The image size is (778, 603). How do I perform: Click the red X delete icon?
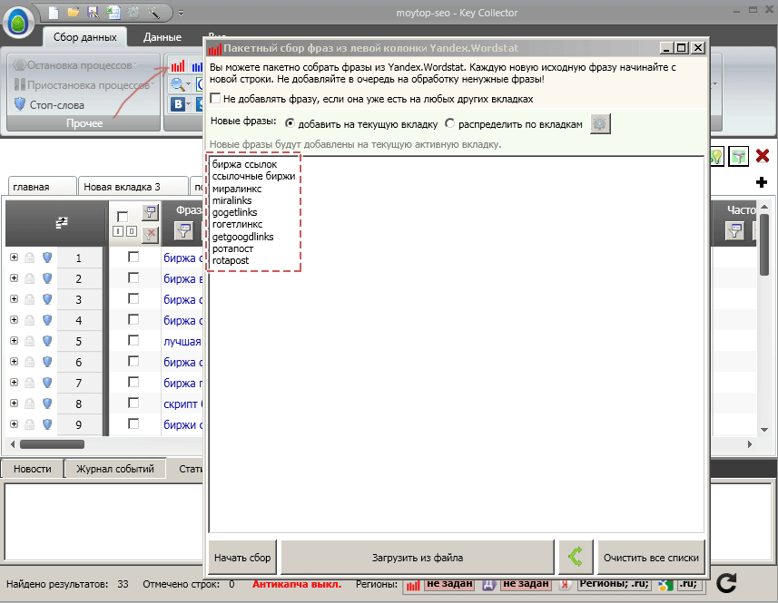coord(763,156)
